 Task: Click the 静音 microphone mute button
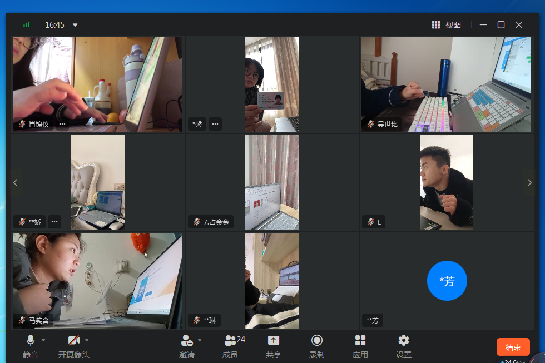click(x=30, y=345)
